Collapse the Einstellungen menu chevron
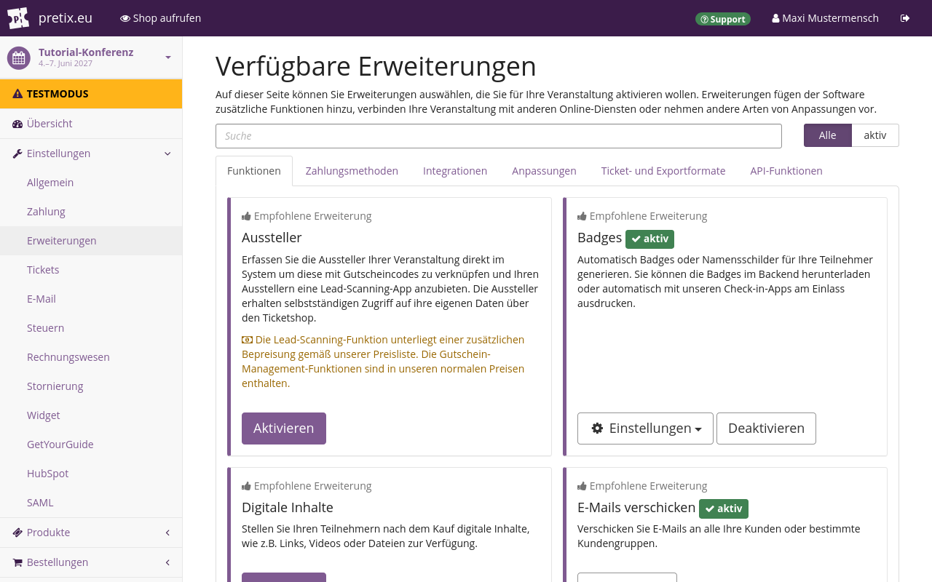This screenshot has height=582, width=932. [x=167, y=154]
